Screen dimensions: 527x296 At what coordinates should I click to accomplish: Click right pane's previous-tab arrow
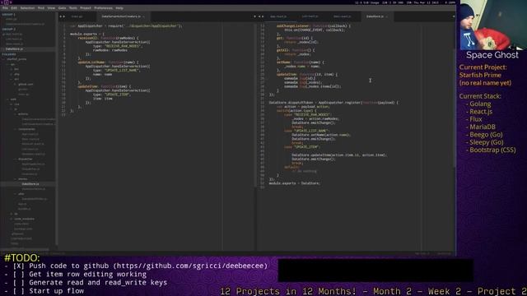tap(259, 16)
